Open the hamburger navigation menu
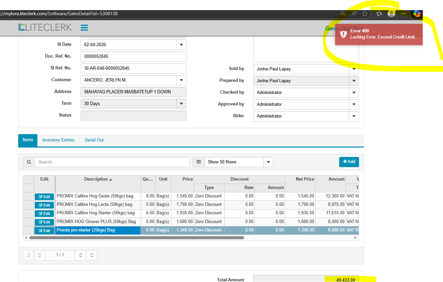This screenshot has width=443, height=282. 84,28
